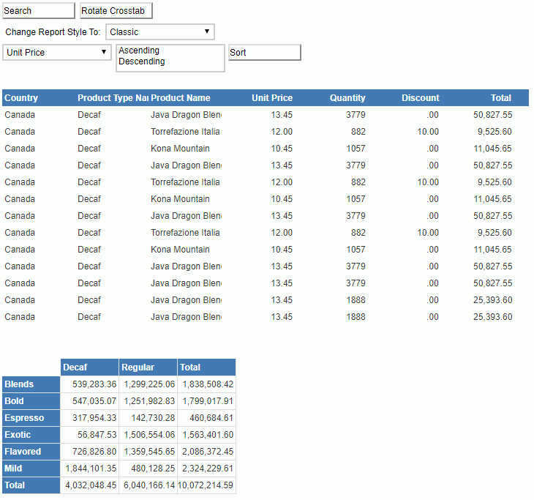Click the Unit Price column header
Image resolution: width=534 pixels, height=500 pixels.
[x=272, y=98]
